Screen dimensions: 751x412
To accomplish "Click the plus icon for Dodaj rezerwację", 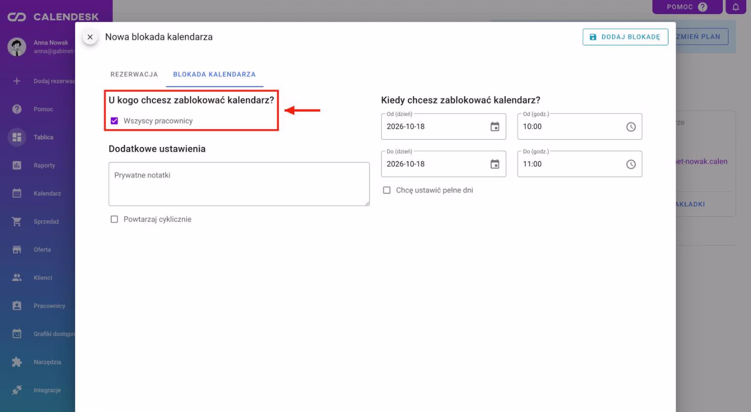I will point(17,81).
